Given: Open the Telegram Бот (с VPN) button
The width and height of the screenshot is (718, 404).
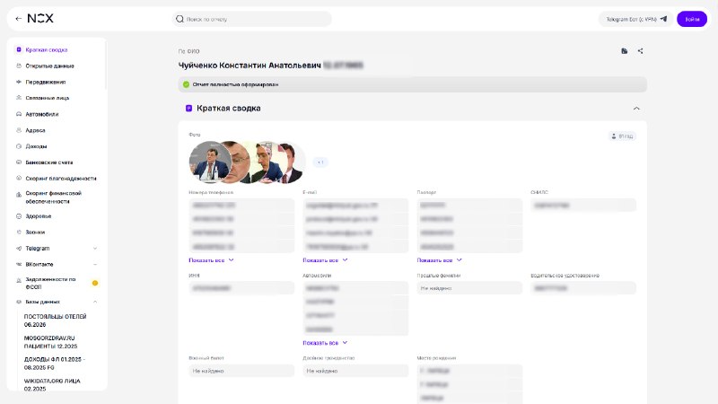Looking at the screenshot, I should [x=636, y=19].
